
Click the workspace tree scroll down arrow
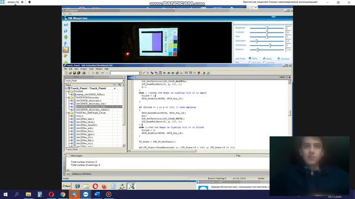click(x=124, y=145)
